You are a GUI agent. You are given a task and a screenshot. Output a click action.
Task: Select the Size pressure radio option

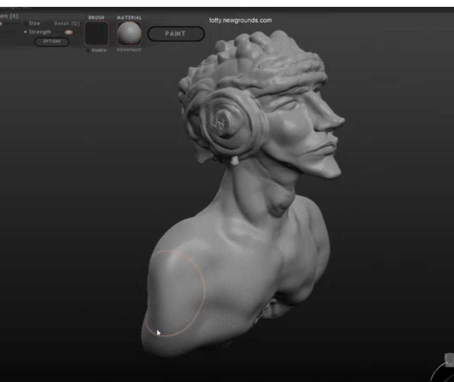25,23
